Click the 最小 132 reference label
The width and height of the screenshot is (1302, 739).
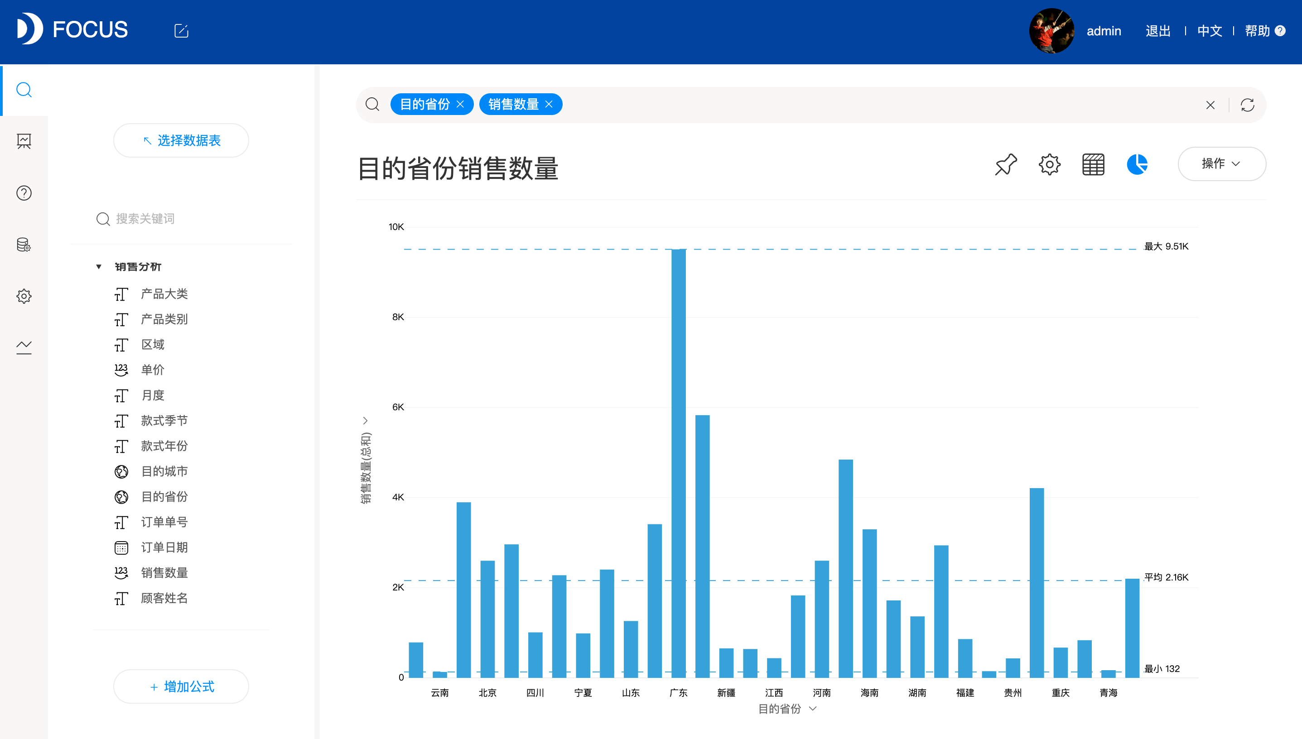[1162, 668]
